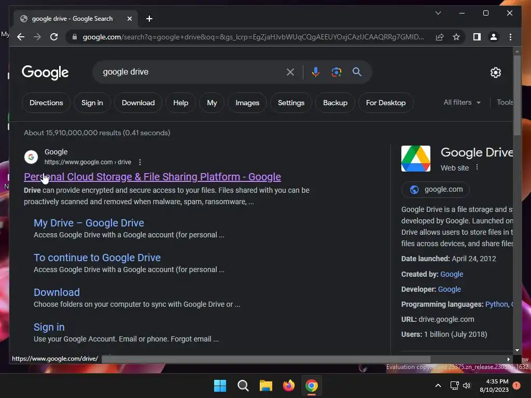
Task: Open File Explorer from taskbar
Action: (x=266, y=386)
